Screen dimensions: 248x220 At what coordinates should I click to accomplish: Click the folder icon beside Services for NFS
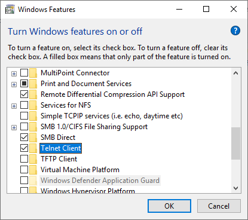[33, 105]
